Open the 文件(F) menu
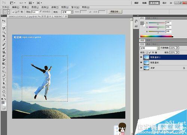 point(6,7)
